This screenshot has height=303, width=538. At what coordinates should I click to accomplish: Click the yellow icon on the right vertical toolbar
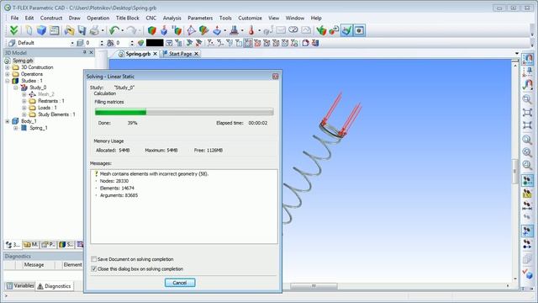(x=527, y=194)
